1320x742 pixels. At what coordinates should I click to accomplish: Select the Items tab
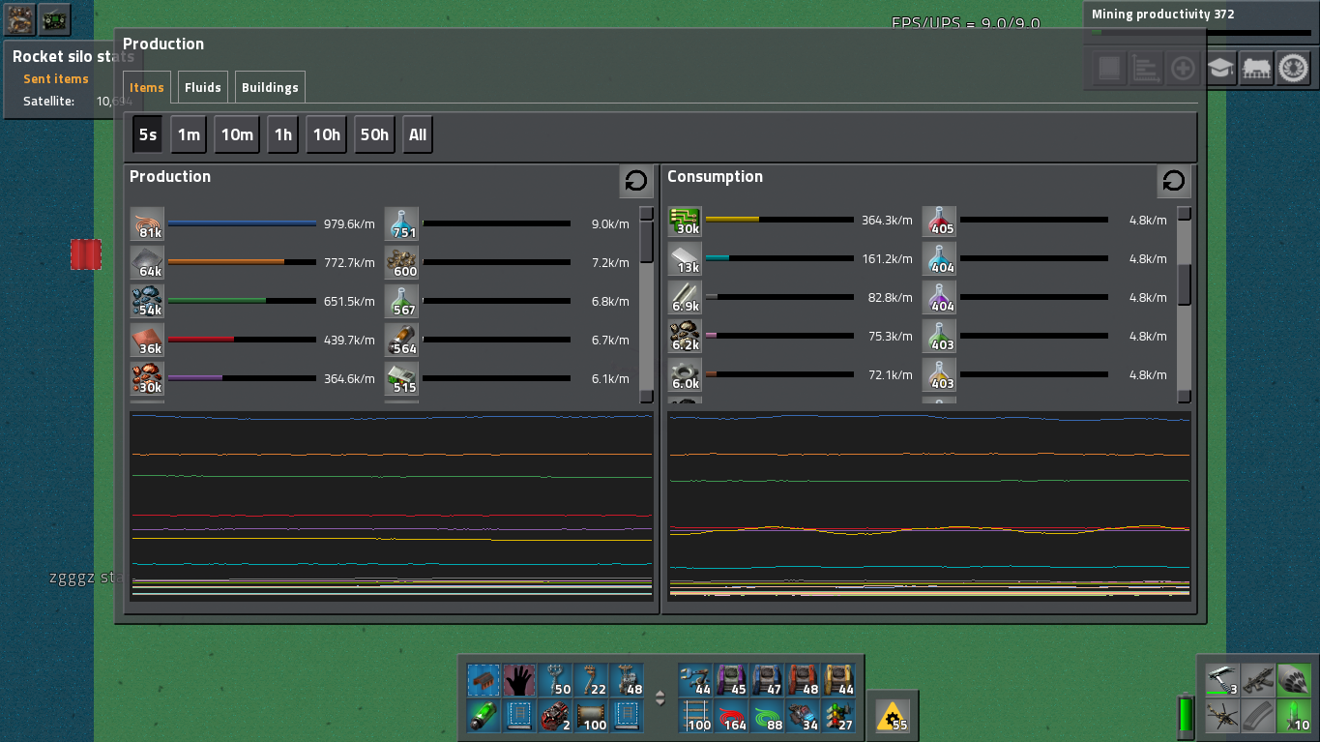(147, 87)
